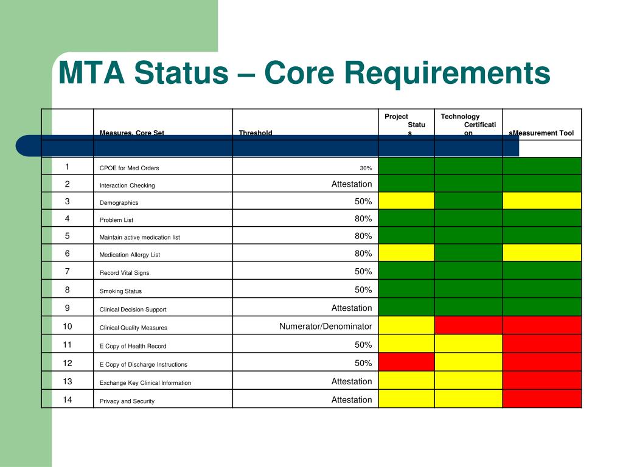This screenshot has height=467, width=623.
Task: Select the 50% threshold for Demographics
Action: point(364,201)
